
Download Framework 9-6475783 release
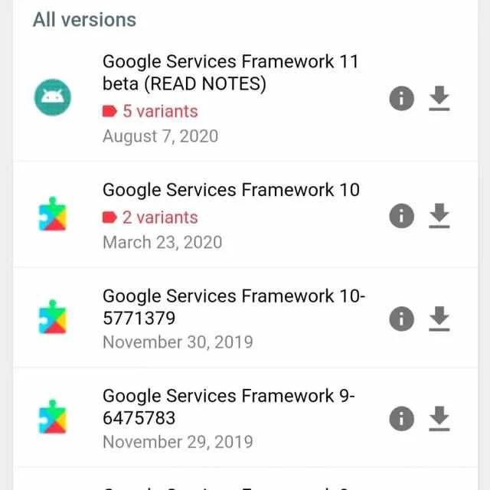(x=439, y=419)
